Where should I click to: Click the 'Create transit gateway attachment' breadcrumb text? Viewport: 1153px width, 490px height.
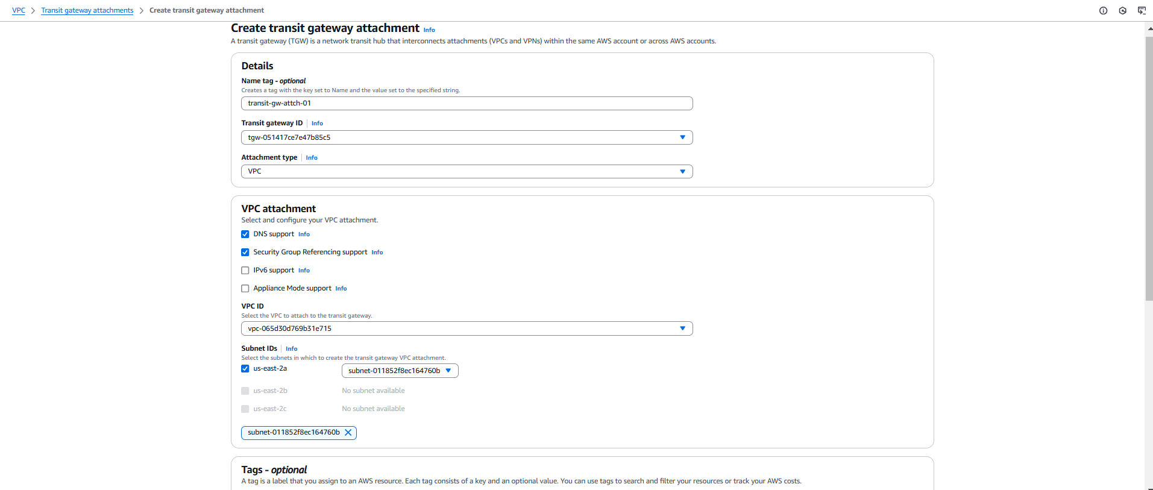coord(207,10)
